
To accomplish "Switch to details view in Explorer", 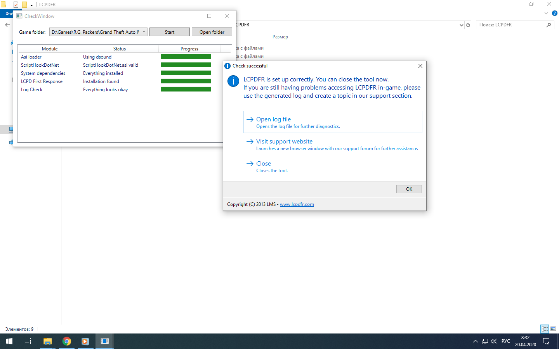I will pyautogui.click(x=545, y=329).
